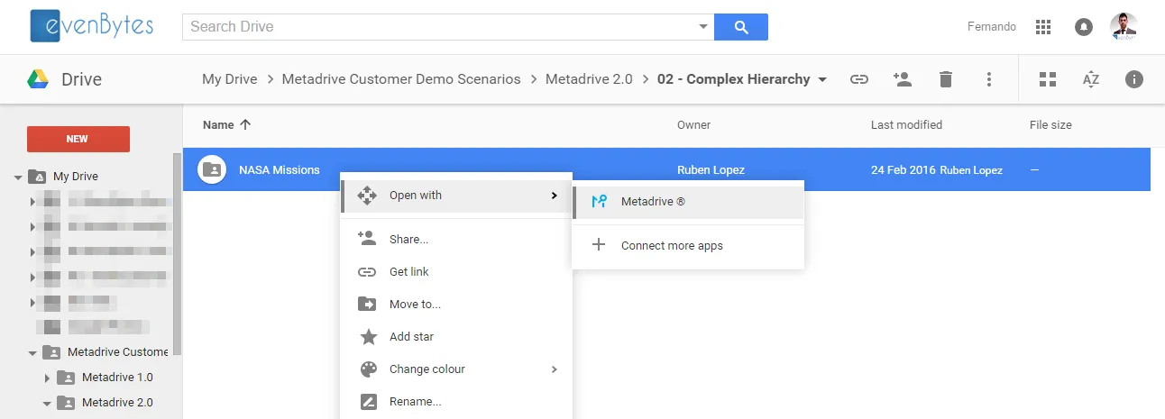Select the NASA Missions folder name
Screen dimensions: 1165x419
pyautogui.click(x=280, y=169)
